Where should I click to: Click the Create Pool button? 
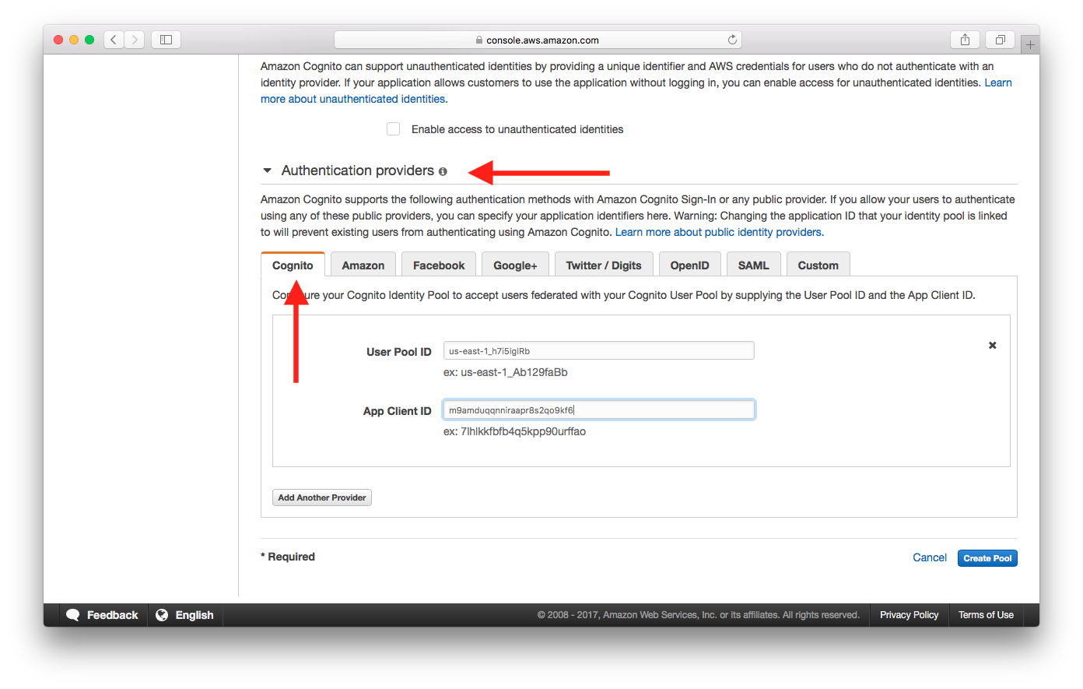pos(987,558)
